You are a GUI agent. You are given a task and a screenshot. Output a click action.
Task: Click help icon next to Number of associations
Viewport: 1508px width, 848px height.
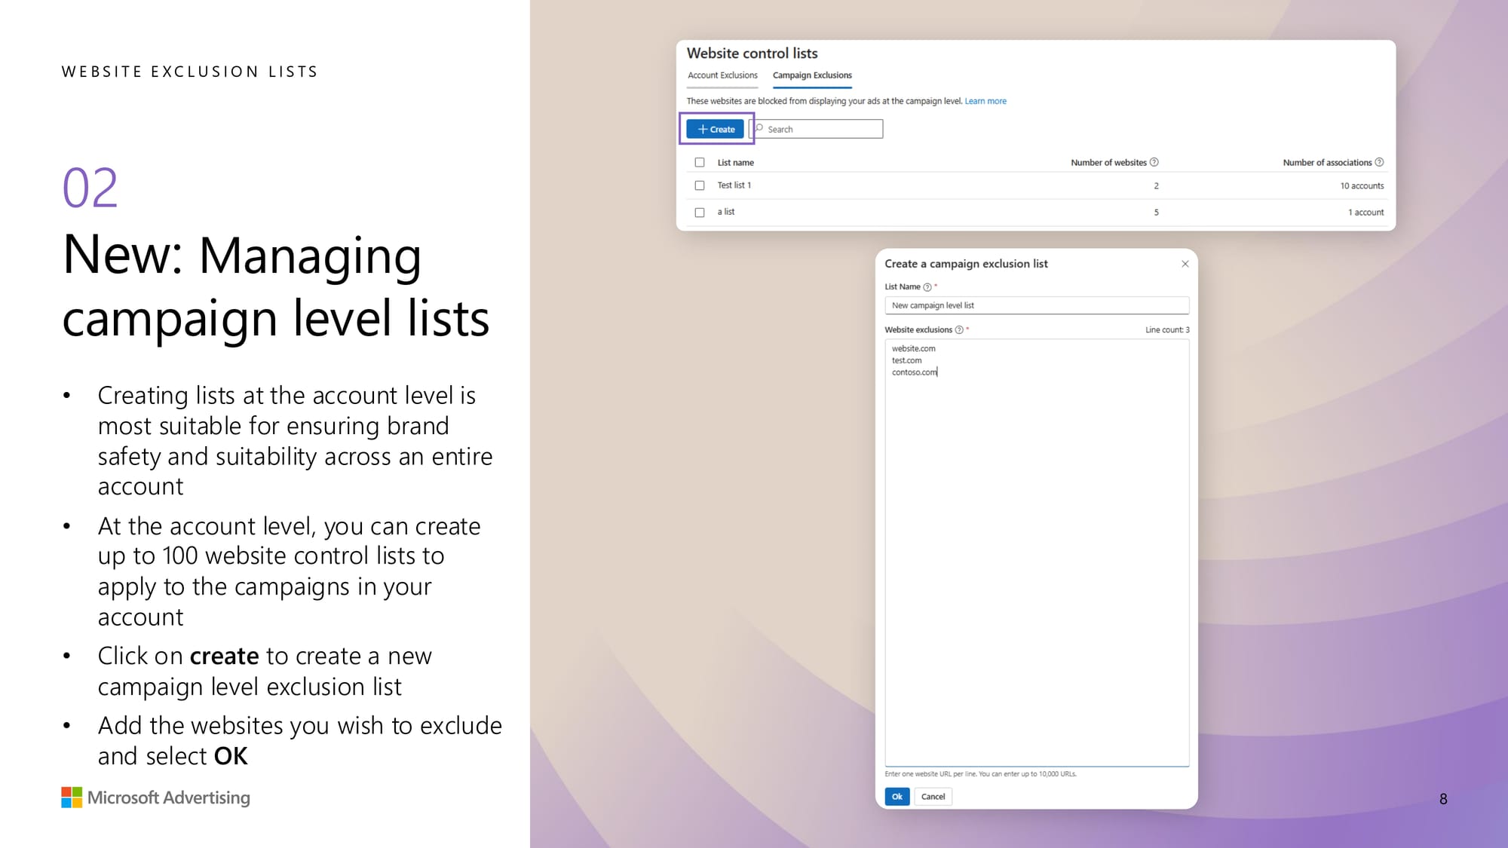tap(1379, 162)
